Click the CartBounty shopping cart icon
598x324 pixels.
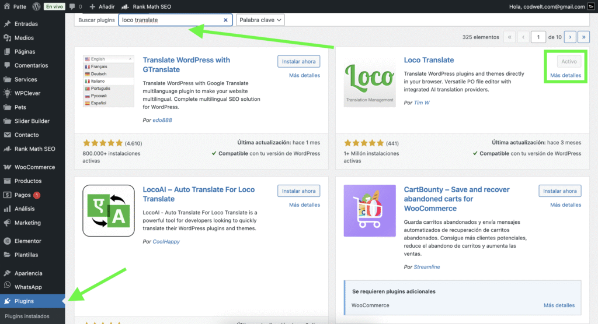[x=369, y=210]
